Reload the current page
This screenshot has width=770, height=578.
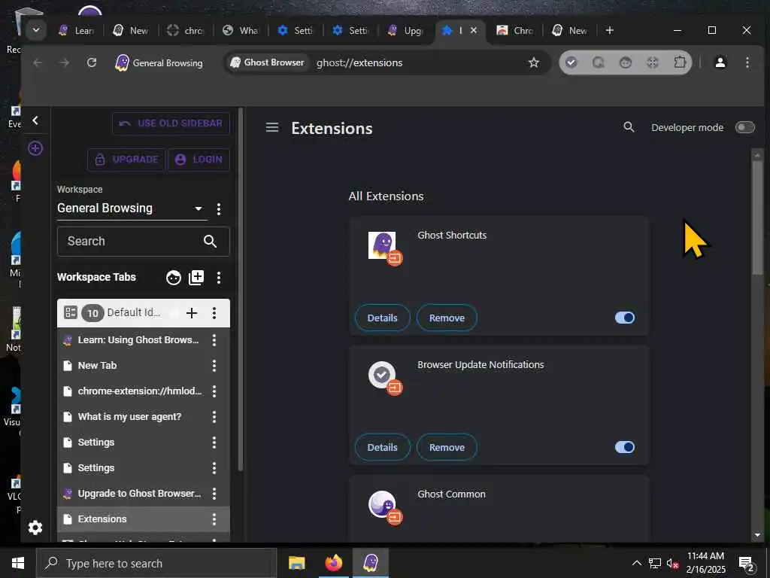pyautogui.click(x=91, y=62)
